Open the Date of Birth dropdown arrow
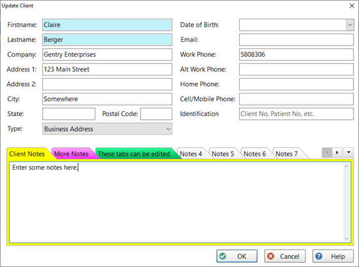Screen dimensions: 359x267 tap(350, 25)
